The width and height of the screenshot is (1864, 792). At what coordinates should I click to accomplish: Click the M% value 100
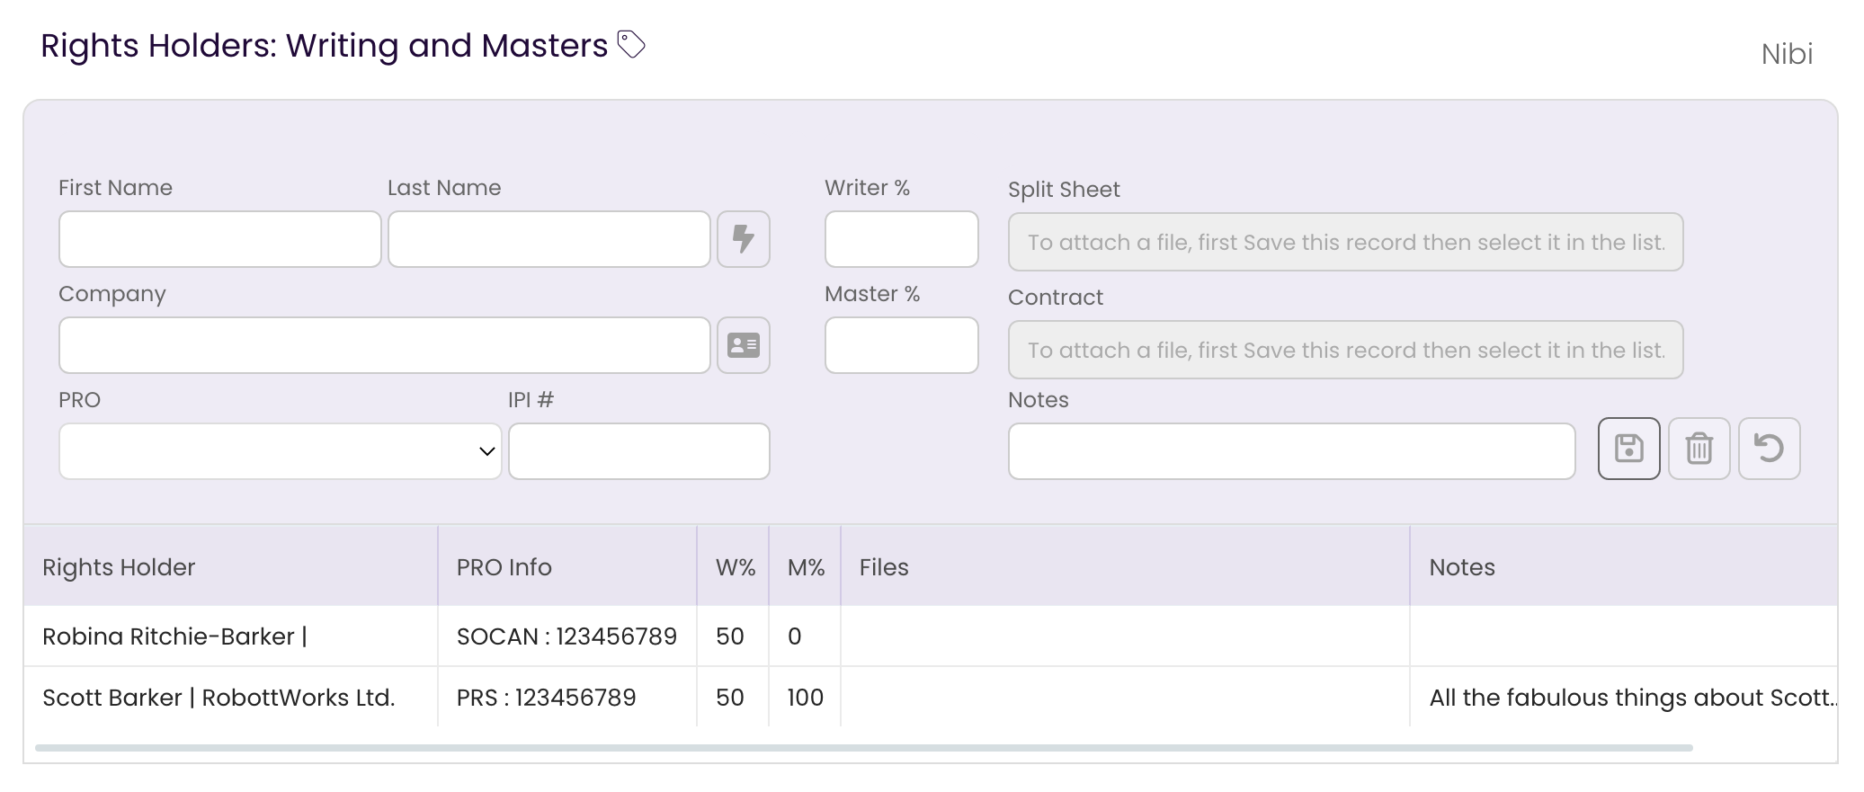click(805, 698)
